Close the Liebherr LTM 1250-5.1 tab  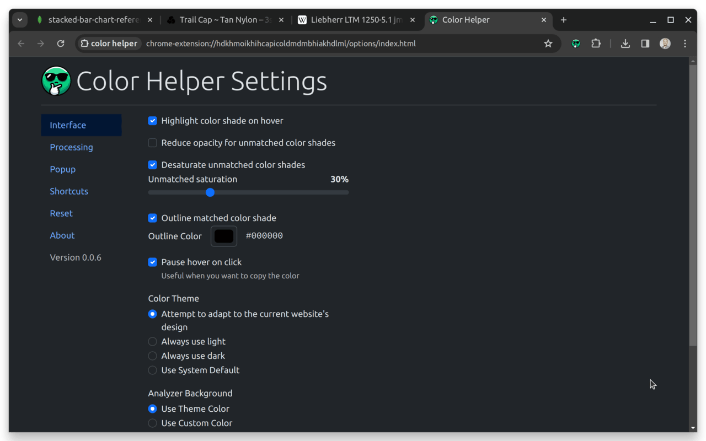413,20
